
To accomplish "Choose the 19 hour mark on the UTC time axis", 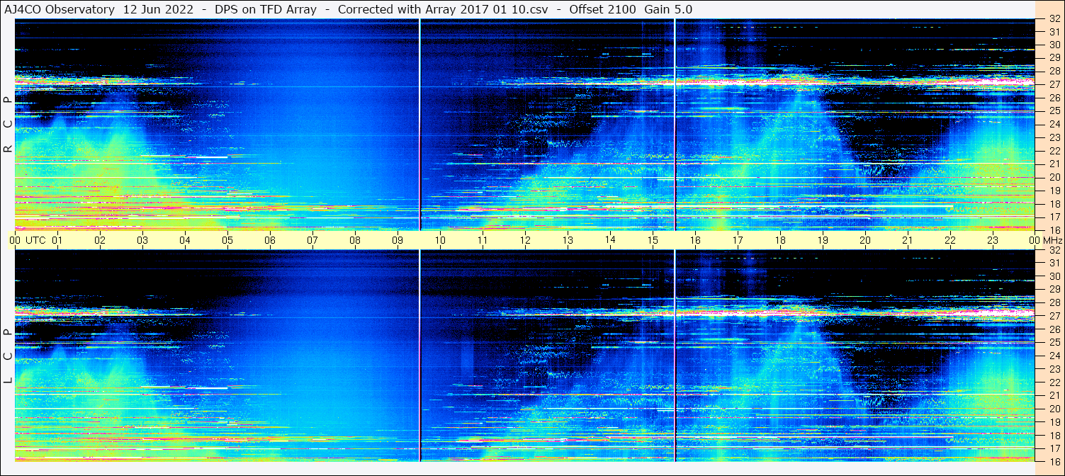I will pos(823,240).
